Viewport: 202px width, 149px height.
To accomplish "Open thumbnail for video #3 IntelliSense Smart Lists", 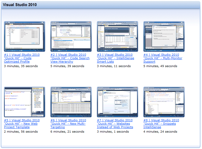I will coord(118,36).
